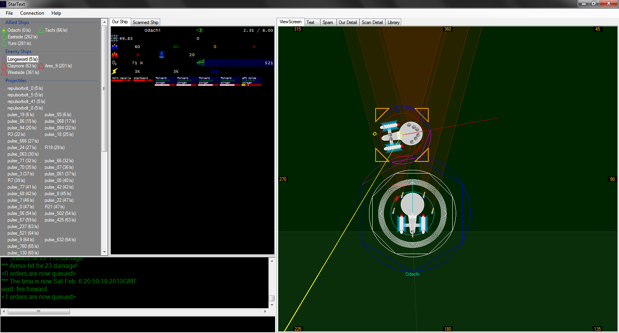Open the File menu
The image size is (619, 333).
coord(9,13)
